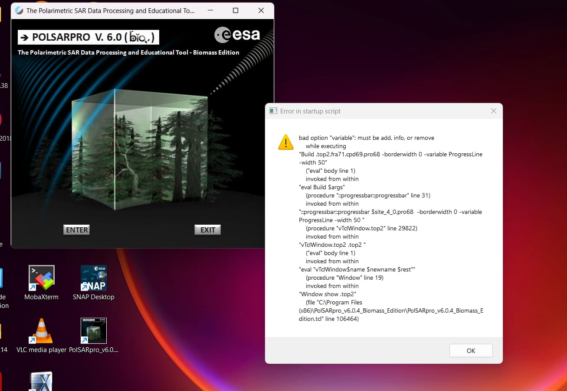This screenshot has height=391, width=567.
Task: Click the yellow warning triangle icon
Action: 286,142
